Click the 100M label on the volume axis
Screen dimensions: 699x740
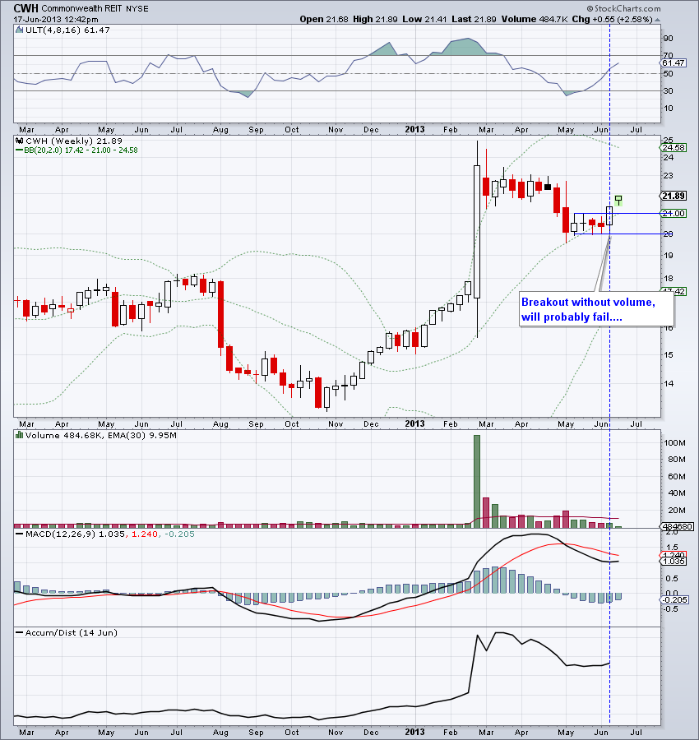[674, 442]
